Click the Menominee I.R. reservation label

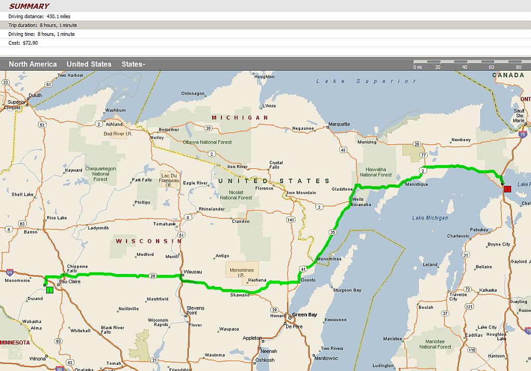pos(242,273)
